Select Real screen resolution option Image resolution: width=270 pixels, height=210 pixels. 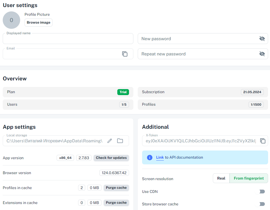click(x=221, y=178)
